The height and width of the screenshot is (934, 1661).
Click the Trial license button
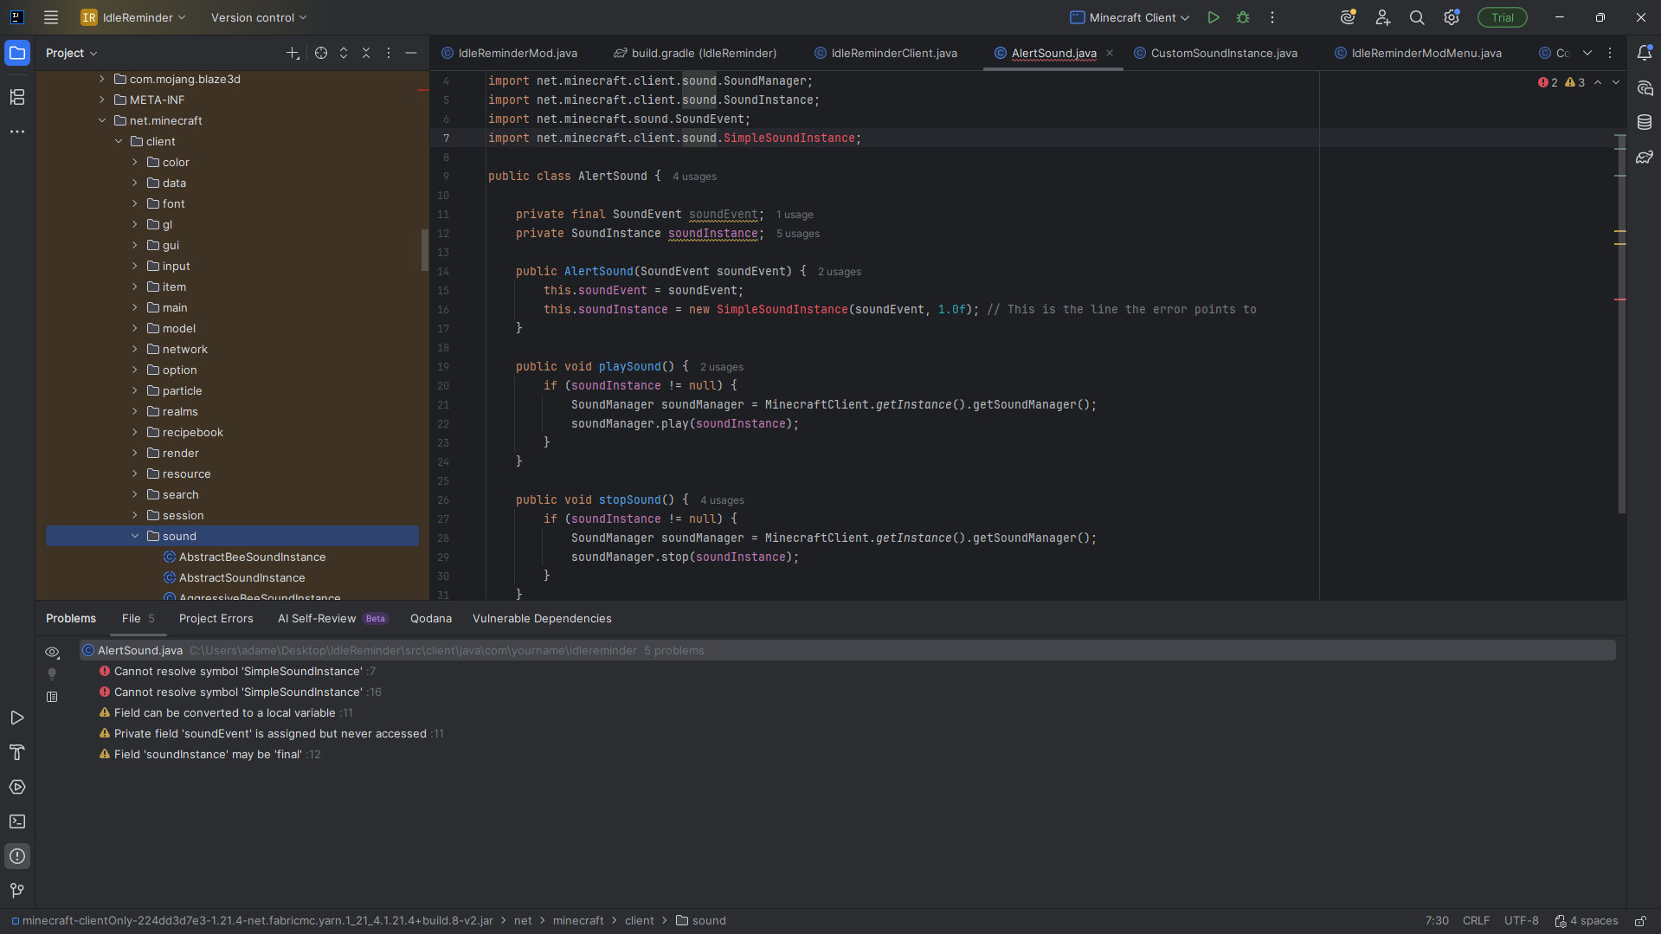tap(1502, 17)
